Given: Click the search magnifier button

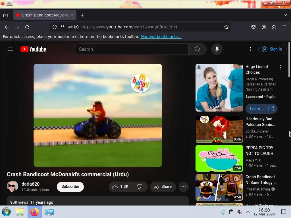Looking at the screenshot, I should pyautogui.click(x=198, y=49).
